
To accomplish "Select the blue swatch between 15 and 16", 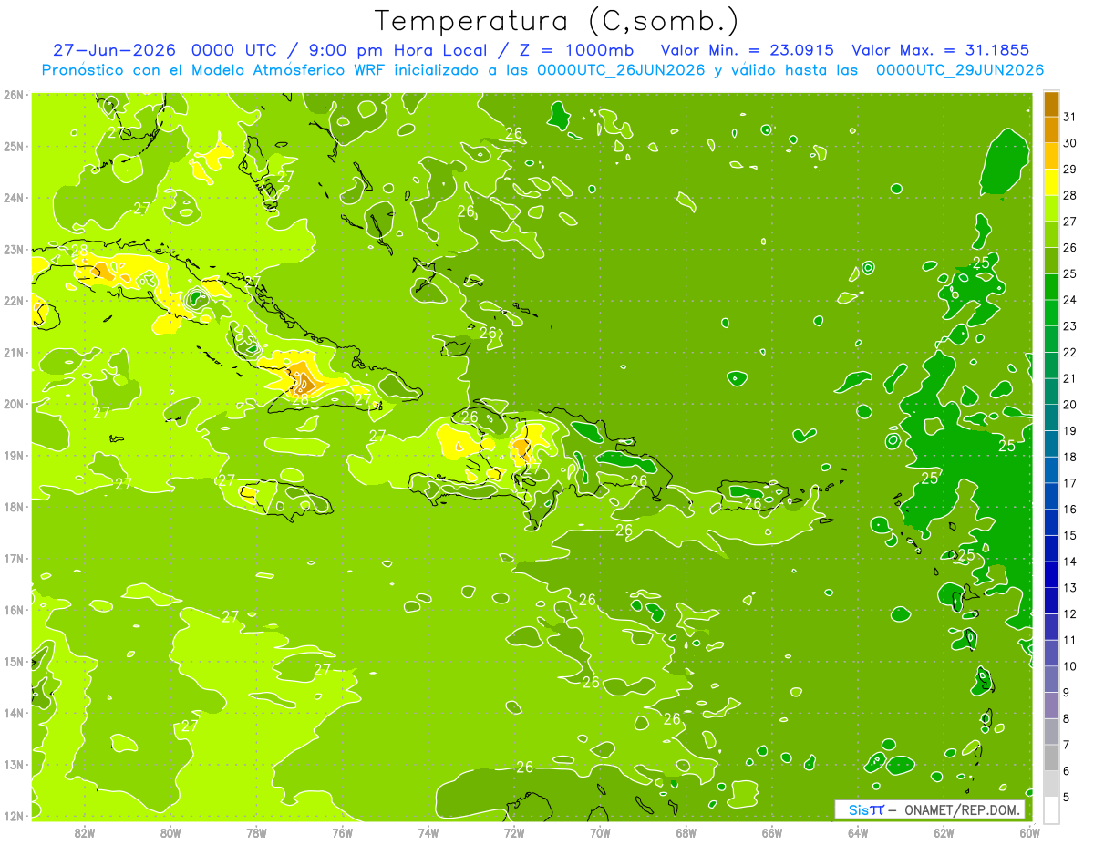I will click(1050, 522).
